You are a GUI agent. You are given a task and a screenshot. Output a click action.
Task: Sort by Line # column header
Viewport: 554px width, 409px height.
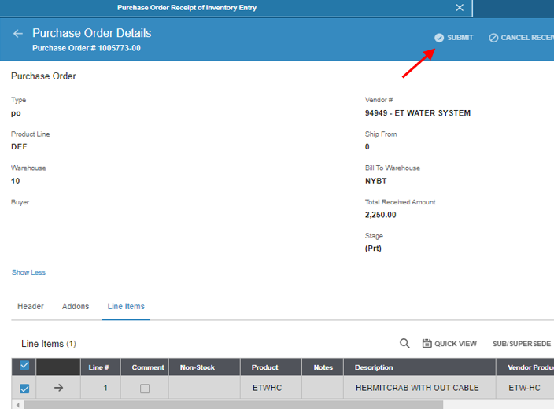101,367
